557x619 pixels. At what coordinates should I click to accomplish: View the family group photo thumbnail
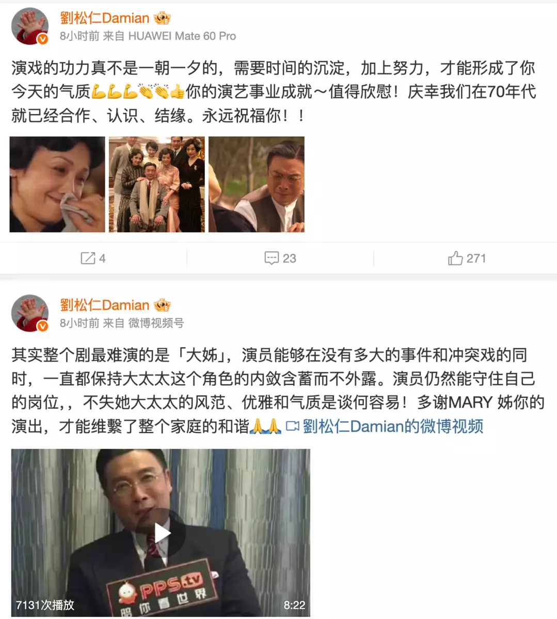[157, 184]
